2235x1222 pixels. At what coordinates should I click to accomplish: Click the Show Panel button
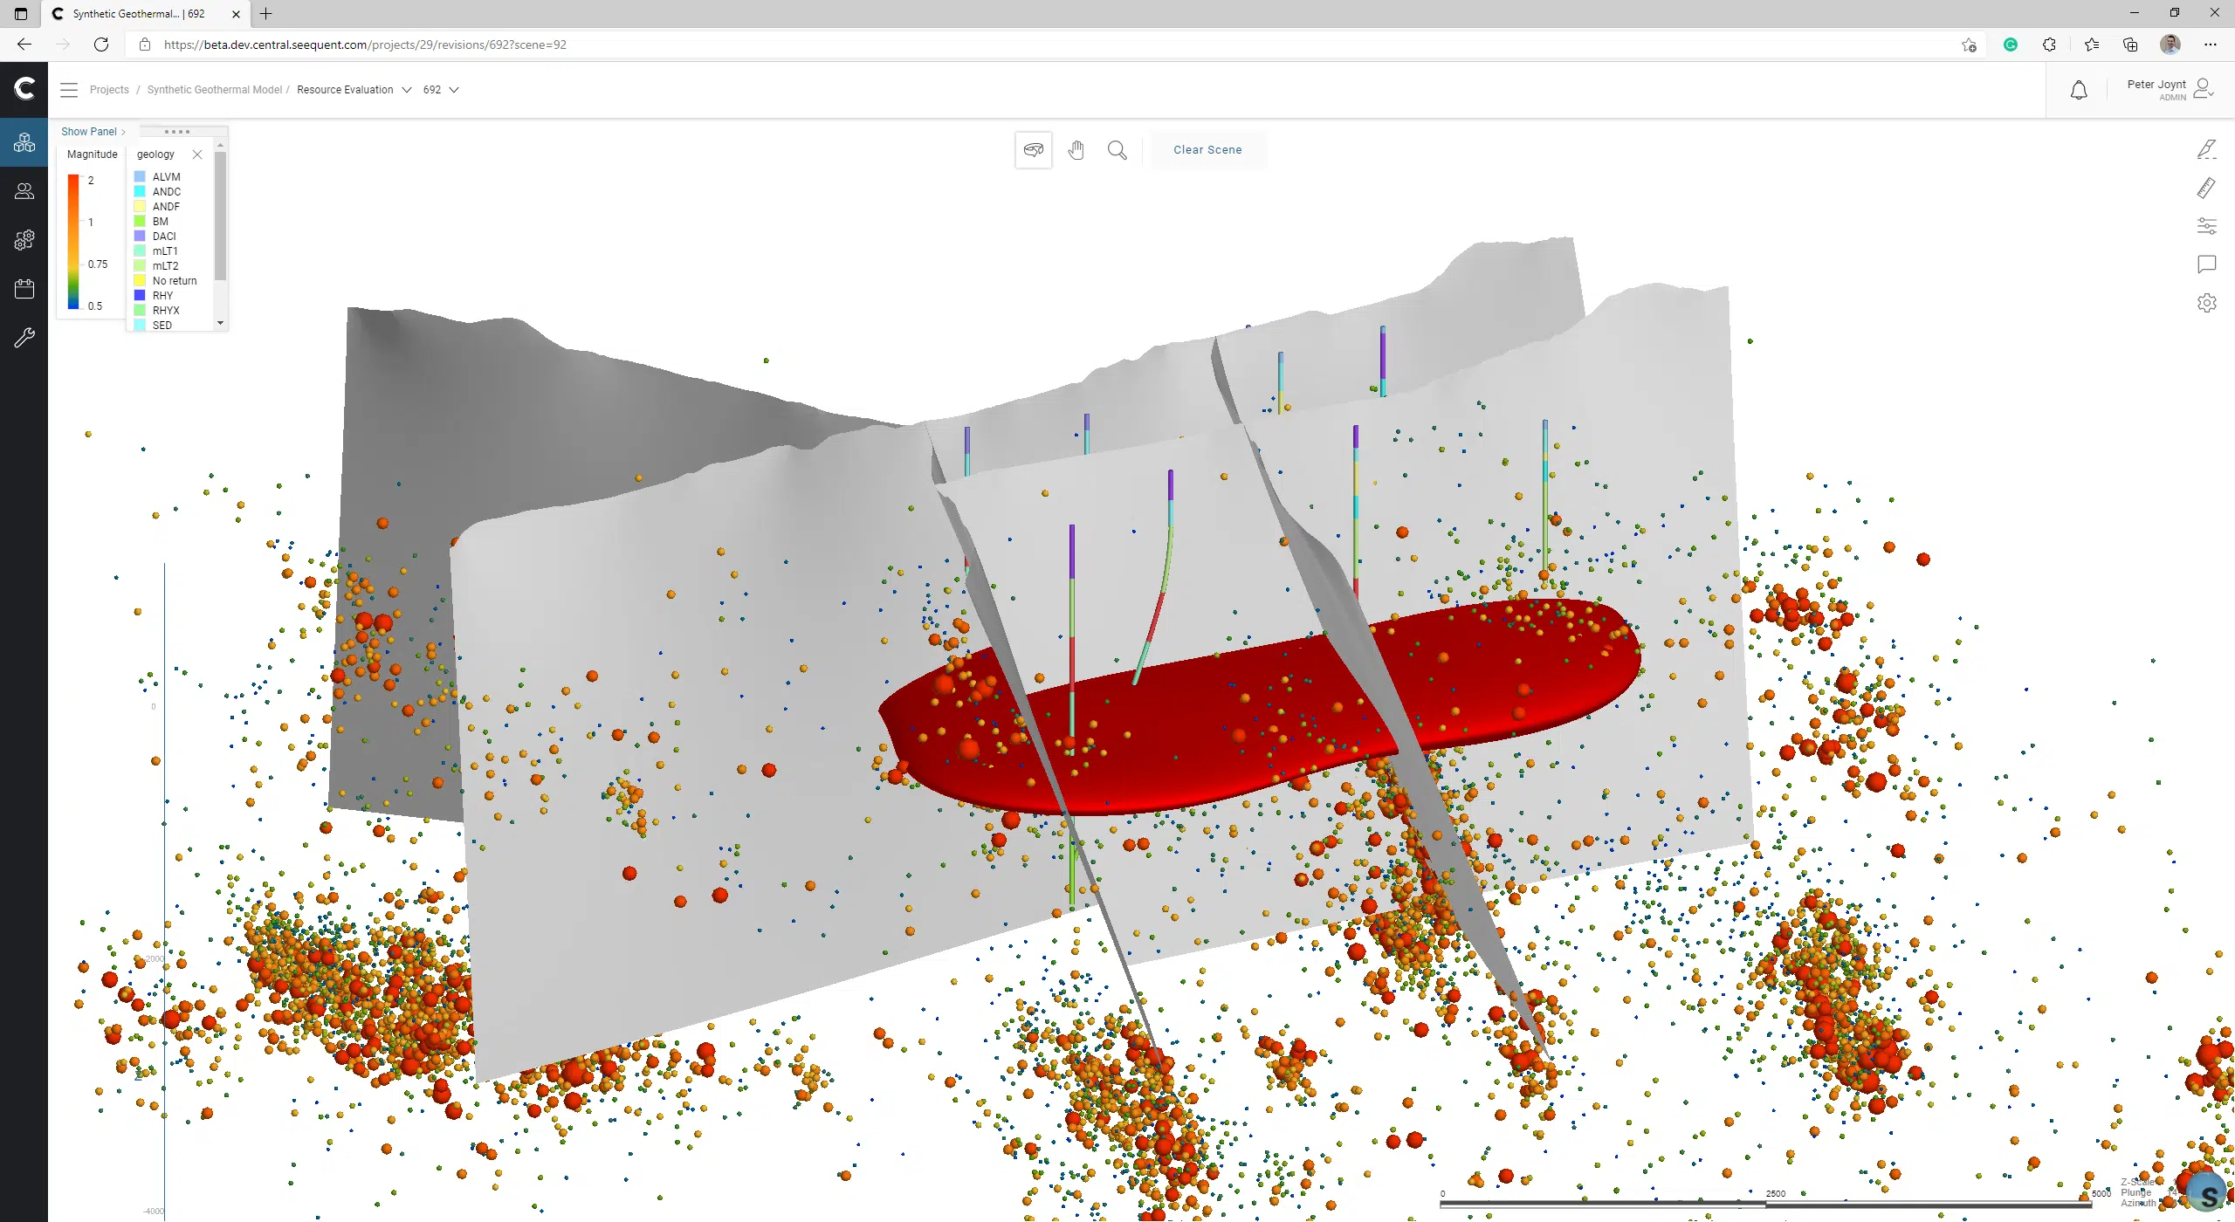[x=90, y=131]
